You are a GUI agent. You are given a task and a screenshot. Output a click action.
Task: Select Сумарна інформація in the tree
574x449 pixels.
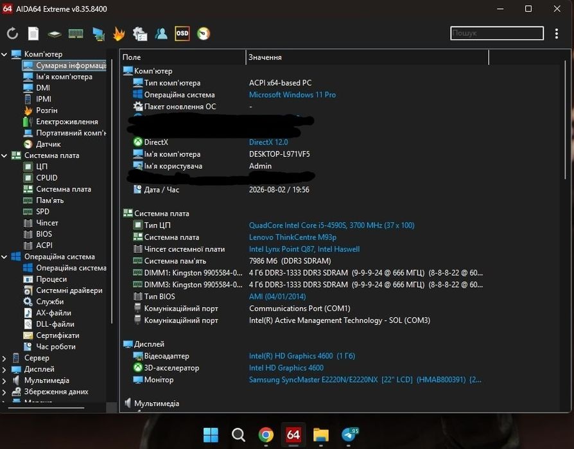pos(64,66)
